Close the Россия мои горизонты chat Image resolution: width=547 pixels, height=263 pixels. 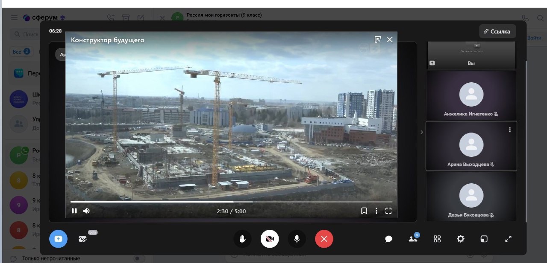click(162, 18)
